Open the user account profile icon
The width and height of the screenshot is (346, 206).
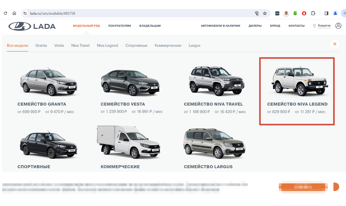pos(339,26)
